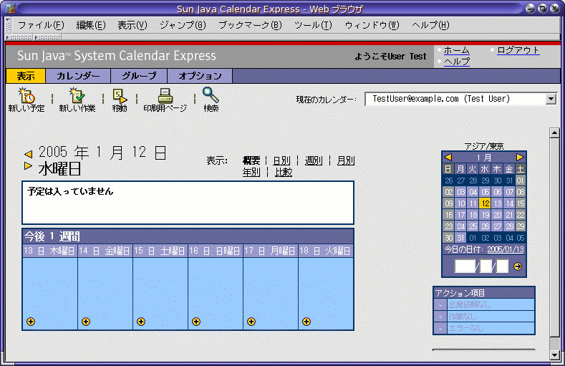Click the day input field

coord(502,266)
